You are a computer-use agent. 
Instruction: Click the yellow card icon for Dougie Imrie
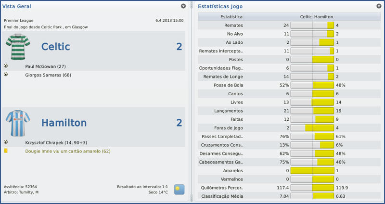coord(6,151)
